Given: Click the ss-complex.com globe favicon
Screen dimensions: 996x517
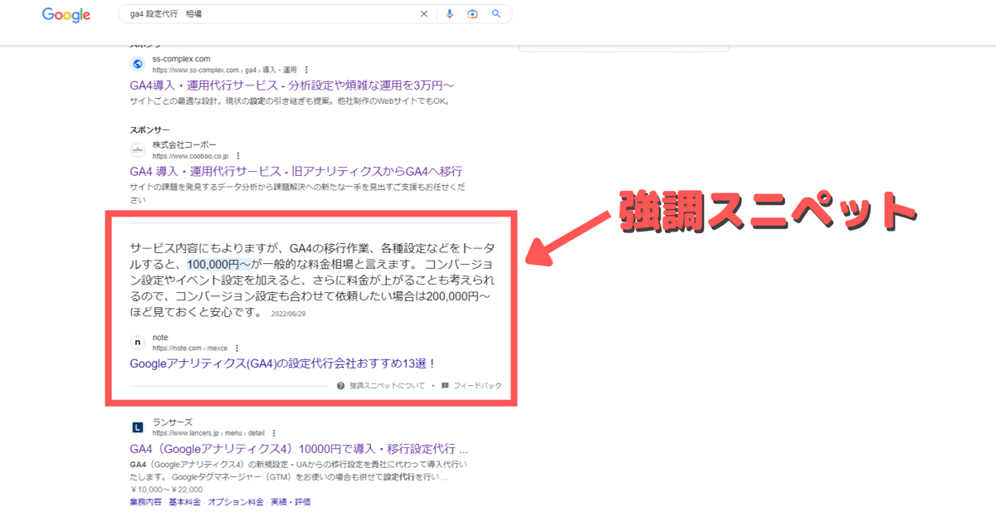Looking at the screenshot, I should 138,64.
